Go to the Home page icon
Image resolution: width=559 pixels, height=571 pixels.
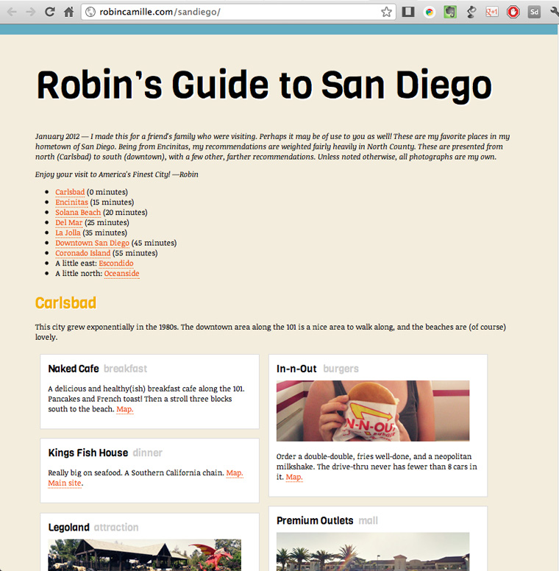69,12
